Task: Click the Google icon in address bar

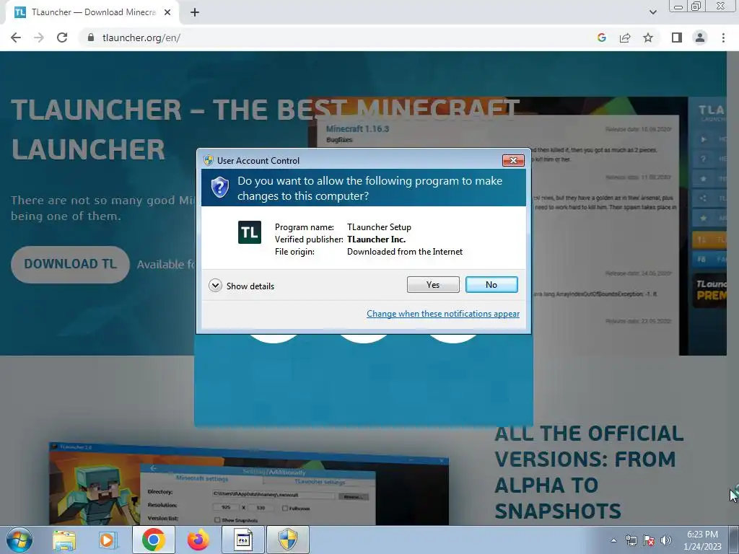Action: (601, 38)
